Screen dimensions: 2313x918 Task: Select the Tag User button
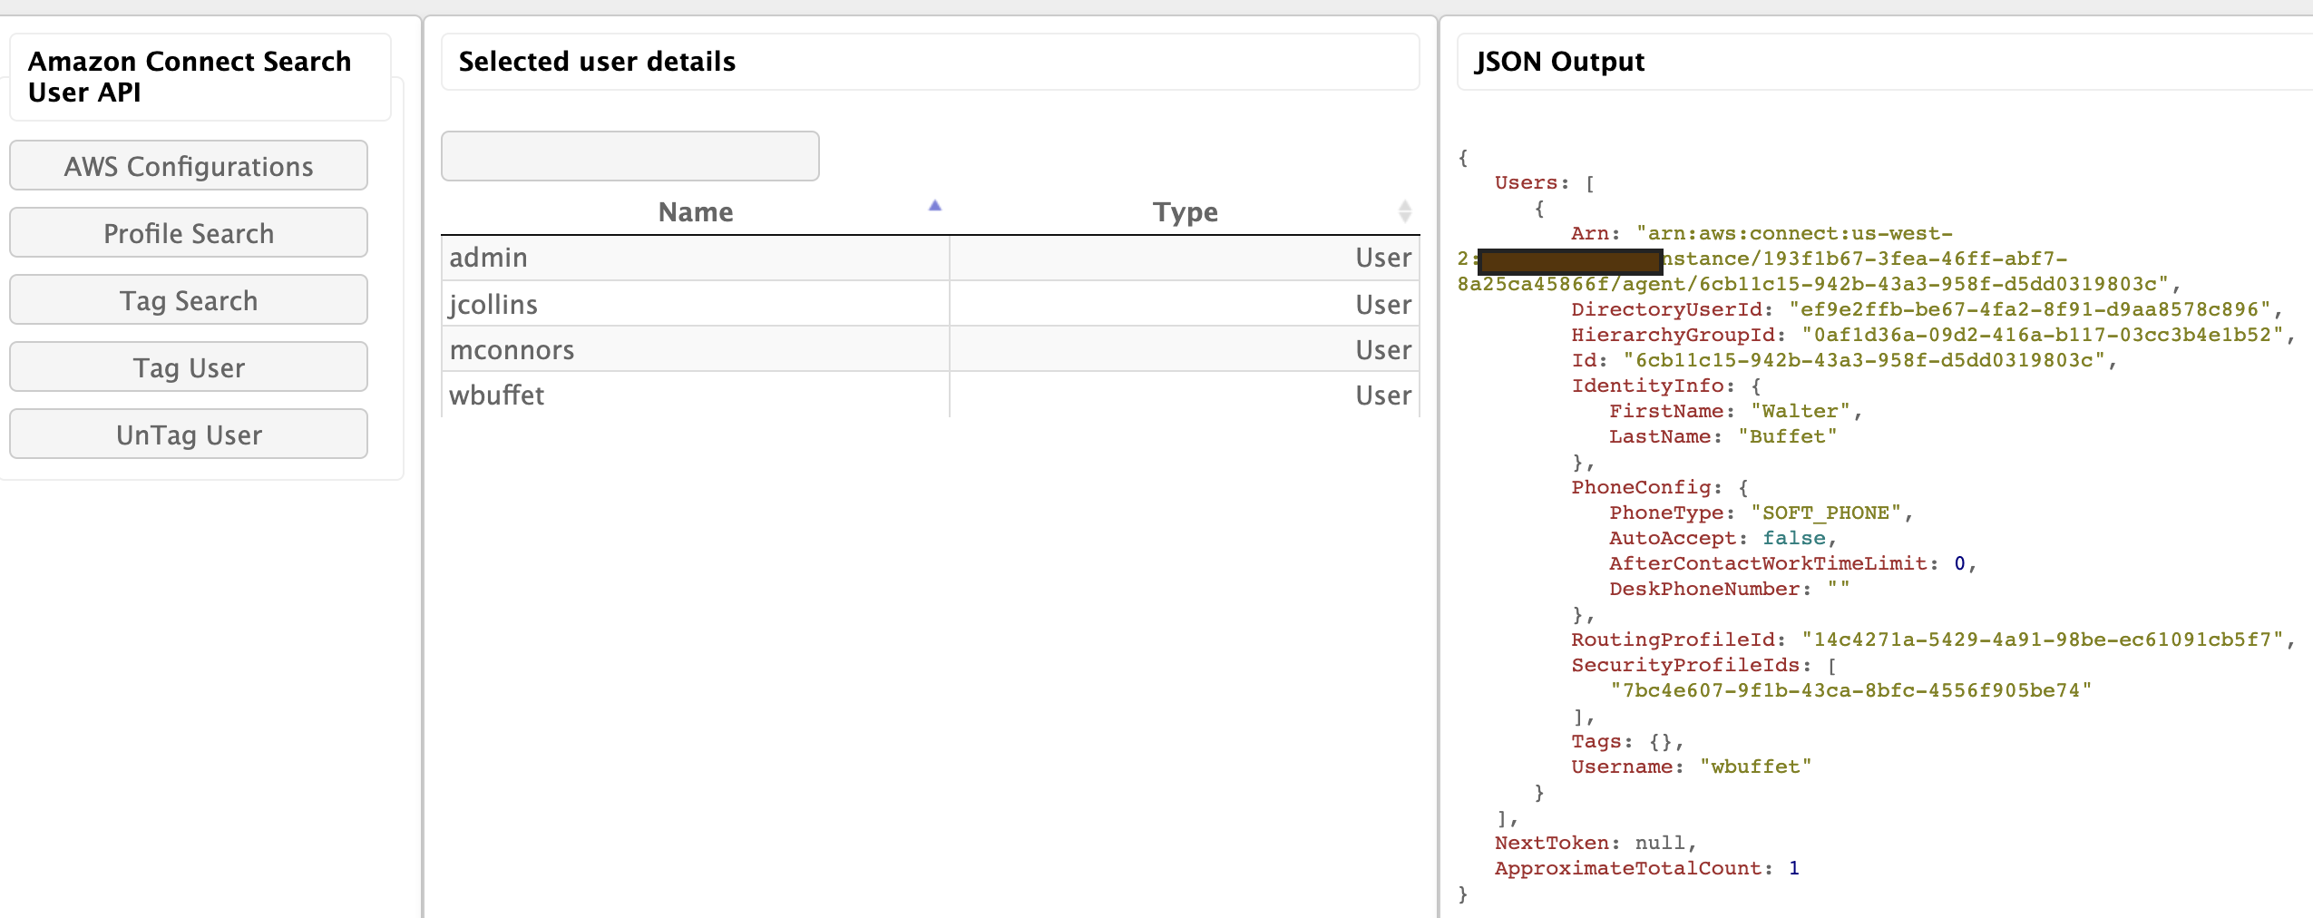[x=189, y=366]
